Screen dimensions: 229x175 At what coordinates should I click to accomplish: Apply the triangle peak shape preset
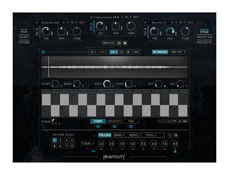click(169, 121)
